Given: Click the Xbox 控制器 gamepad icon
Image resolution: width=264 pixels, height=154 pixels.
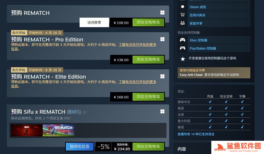Looking at the screenshot, I should pos(183,40).
